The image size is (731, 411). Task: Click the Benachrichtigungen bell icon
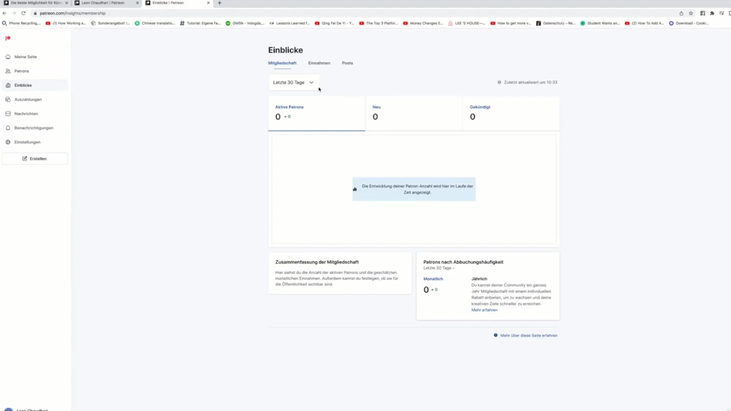[x=8, y=128]
